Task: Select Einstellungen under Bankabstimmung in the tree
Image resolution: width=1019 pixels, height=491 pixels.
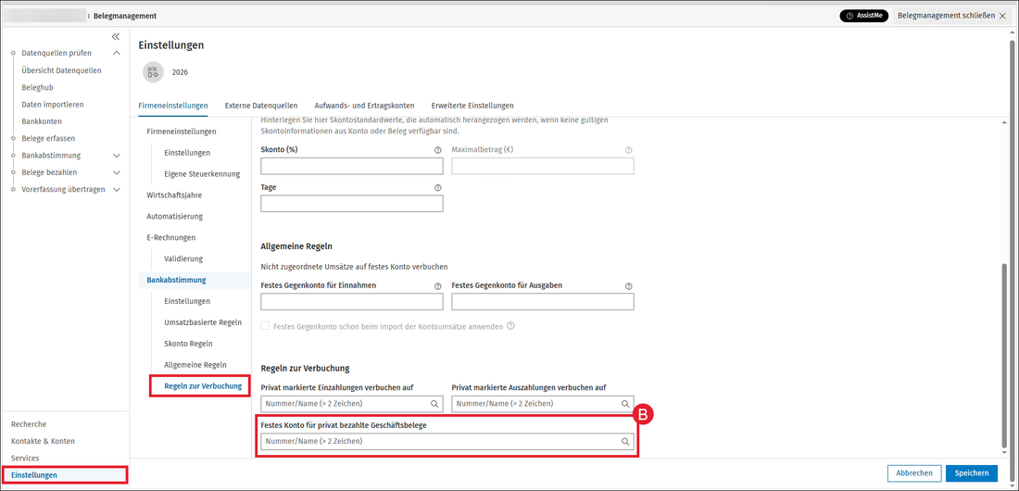Action: pyautogui.click(x=187, y=302)
